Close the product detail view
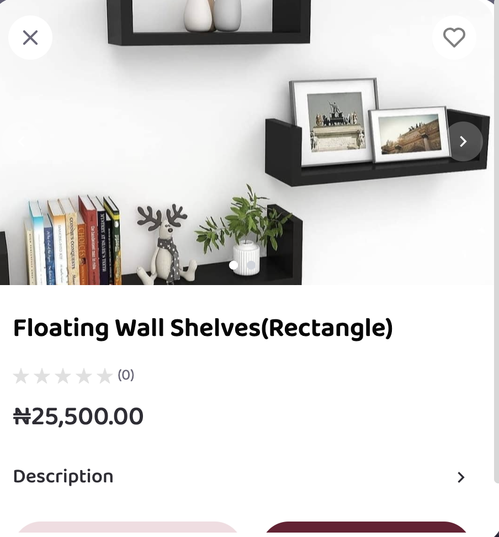 coord(30,38)
